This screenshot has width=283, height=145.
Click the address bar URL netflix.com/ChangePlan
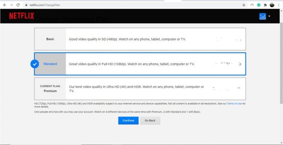point(45,5)
